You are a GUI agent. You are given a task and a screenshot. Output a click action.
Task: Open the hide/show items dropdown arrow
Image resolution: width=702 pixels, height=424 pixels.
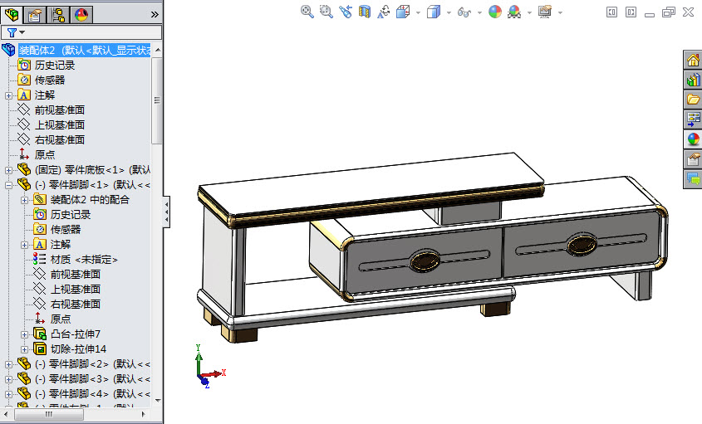(x=479, y=12)
